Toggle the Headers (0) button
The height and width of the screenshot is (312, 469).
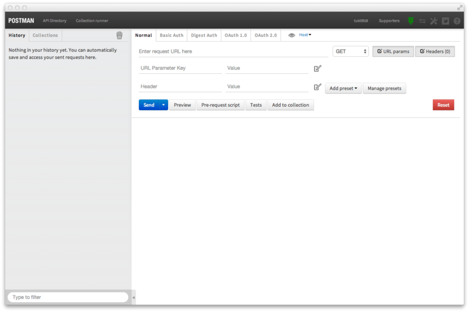pos(435,52)
